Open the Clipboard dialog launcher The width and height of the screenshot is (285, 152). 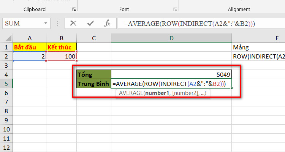pyautogui.click(x=74, y=9)
